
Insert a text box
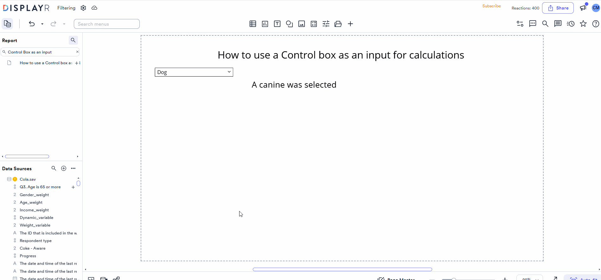[277, 24]
